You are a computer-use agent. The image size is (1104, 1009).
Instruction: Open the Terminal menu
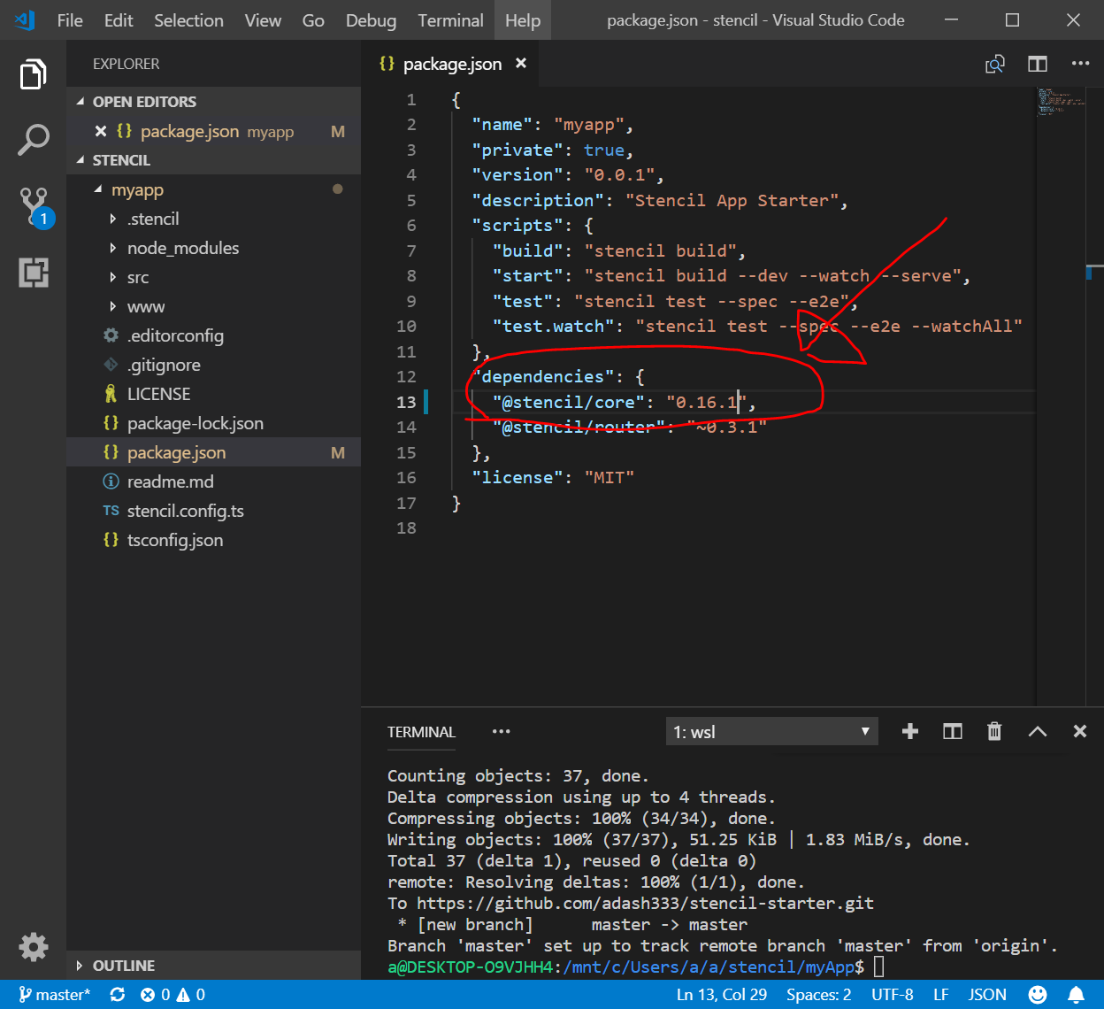[450, 20]
